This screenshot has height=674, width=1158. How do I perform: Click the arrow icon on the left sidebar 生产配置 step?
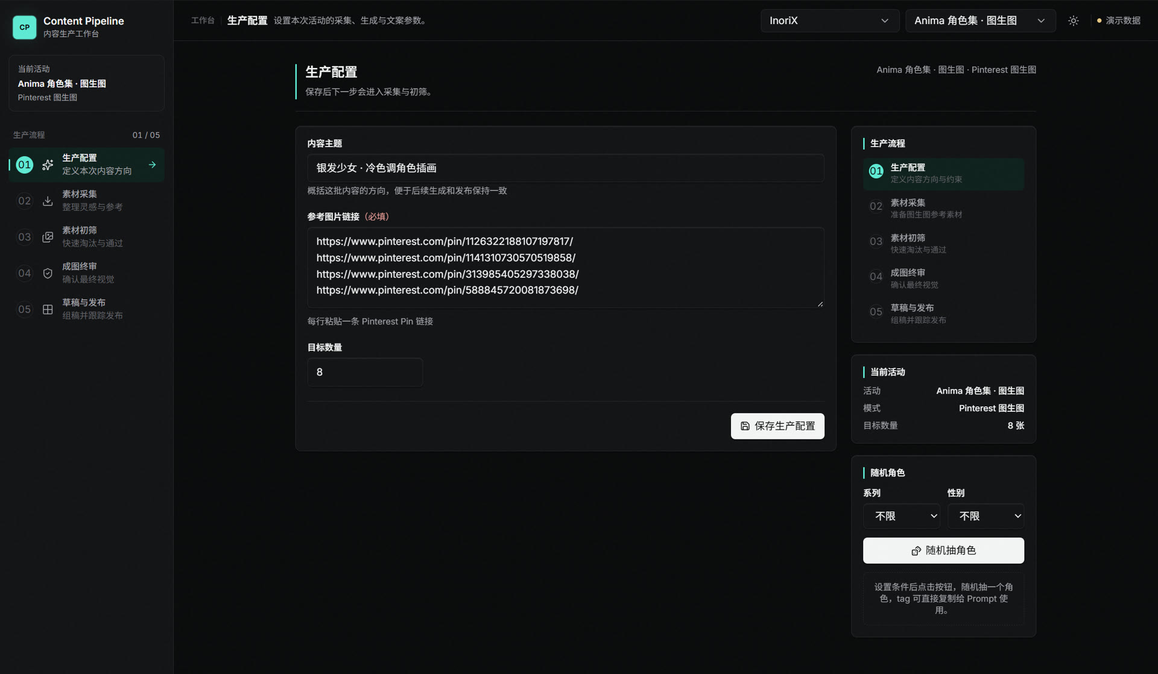pyautogui.click(x=153, y=165)
